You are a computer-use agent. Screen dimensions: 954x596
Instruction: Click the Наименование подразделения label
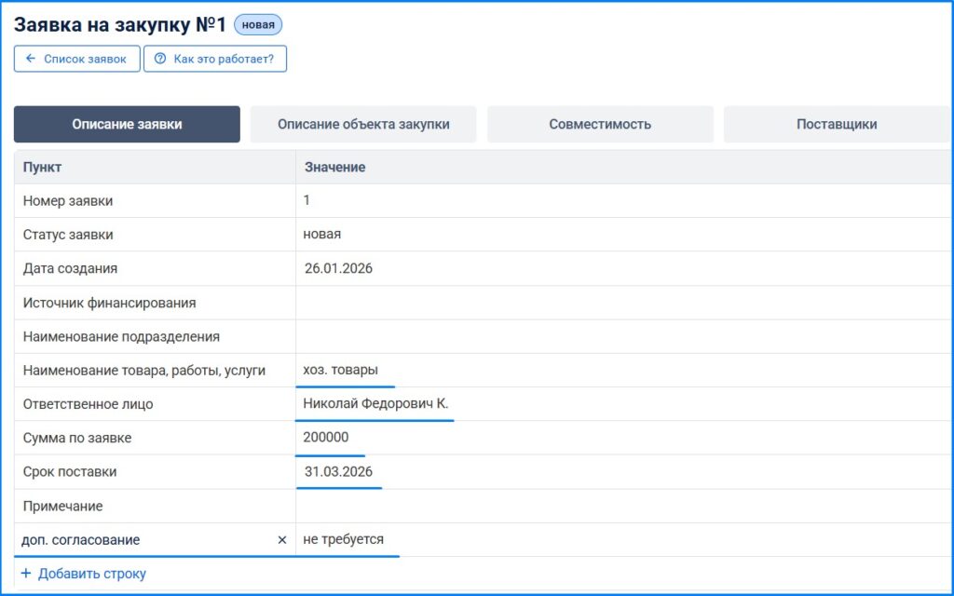(x=121, y=336)
